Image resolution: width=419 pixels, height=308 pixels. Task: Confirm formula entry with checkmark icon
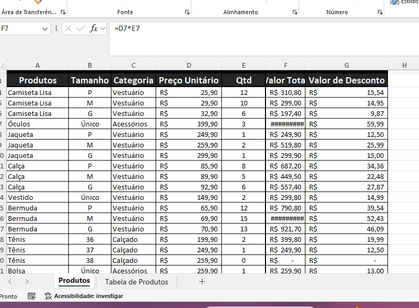(81, 28)
